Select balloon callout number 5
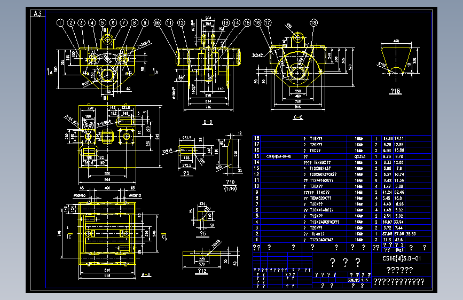 pyautogui.click(x=103, y=23)
